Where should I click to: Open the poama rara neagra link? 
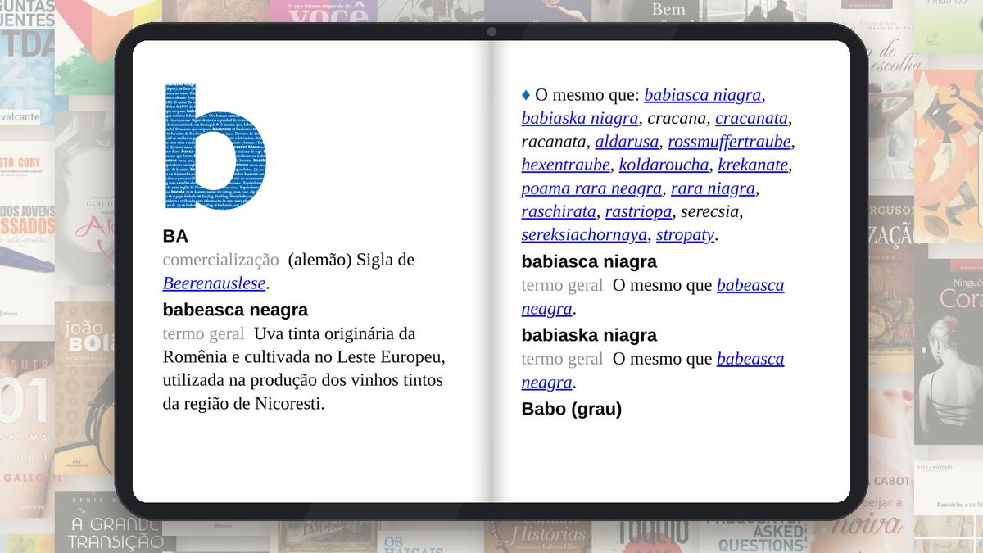(x=591, y=188)
